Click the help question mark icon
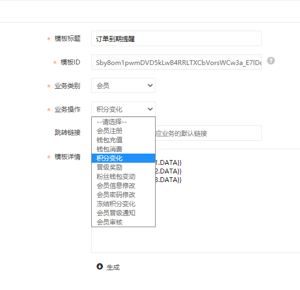This screenshot has height=290, width=300. pyautogui.click(x=270, y=61)
